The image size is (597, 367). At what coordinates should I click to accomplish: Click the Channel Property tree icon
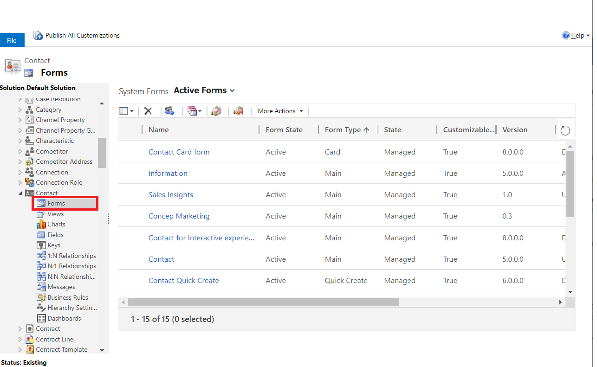pos(29,120)
